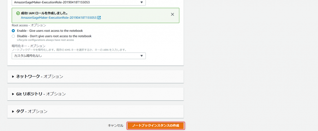
Task: Expand the Git リポジトリ section triangle
Action: (x=13, y=94)
